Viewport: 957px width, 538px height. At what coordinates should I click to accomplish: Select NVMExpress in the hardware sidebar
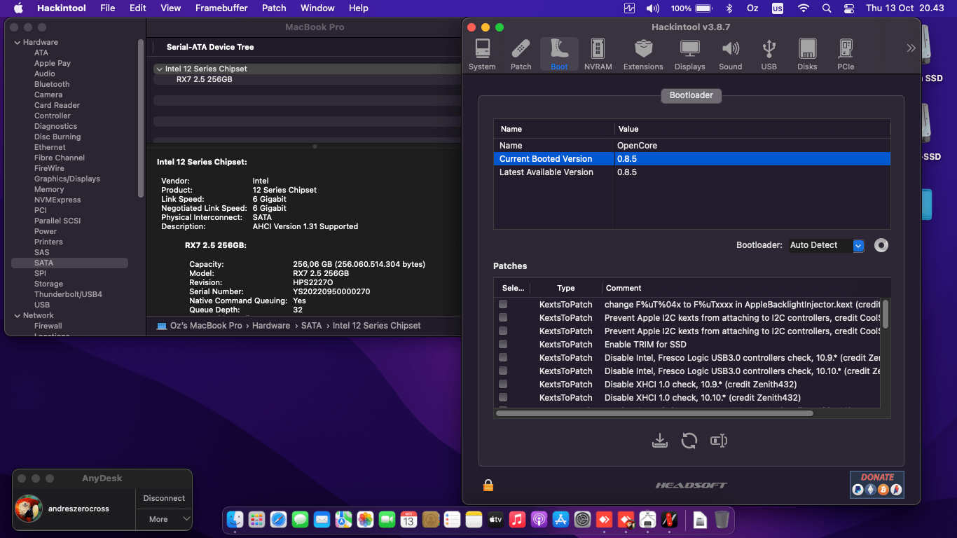(57, 200)
